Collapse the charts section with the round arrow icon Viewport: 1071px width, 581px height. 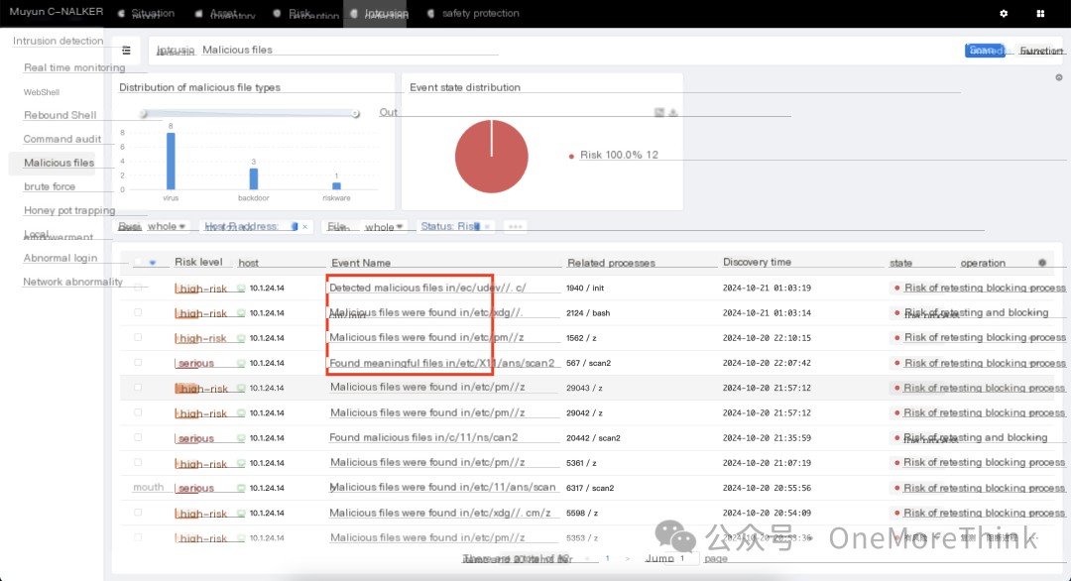1059,78
